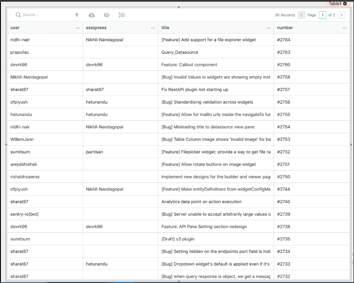Select the Table1 widget label

click(335, 4)
